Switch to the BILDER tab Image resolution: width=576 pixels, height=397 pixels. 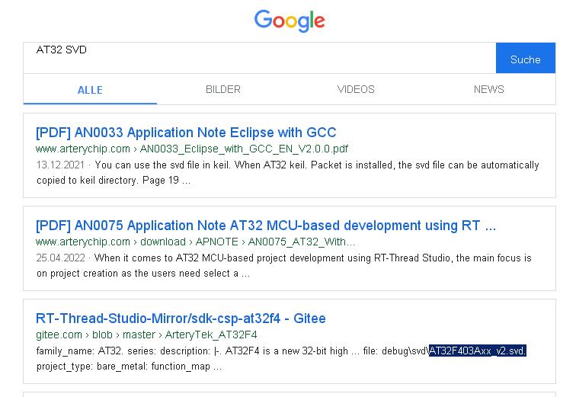point(223,89)
